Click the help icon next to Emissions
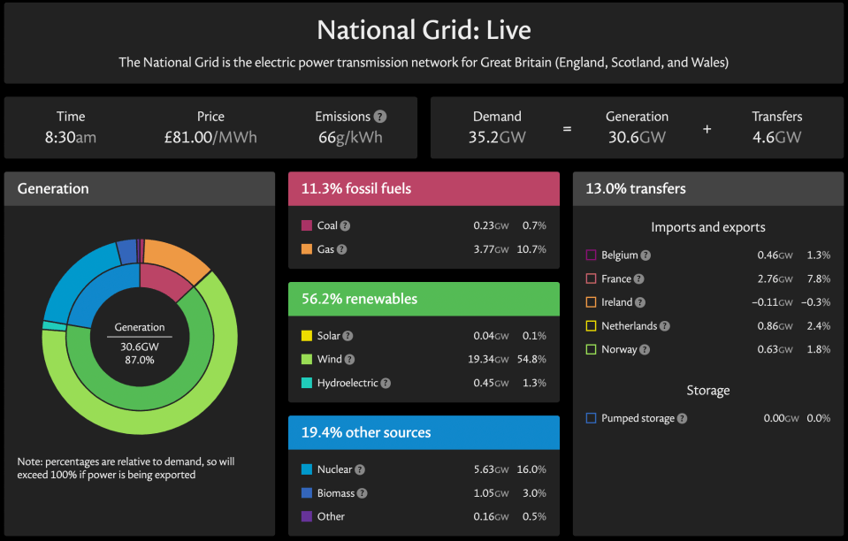 tap(380, 116)
